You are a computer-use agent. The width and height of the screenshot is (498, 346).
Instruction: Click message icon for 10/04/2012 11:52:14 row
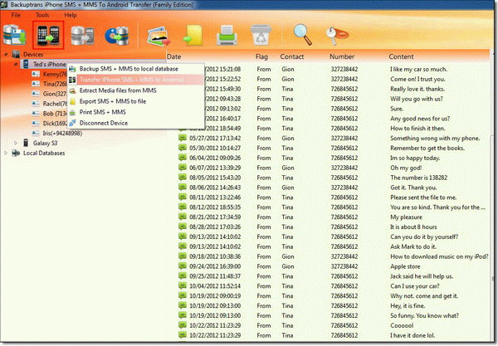182,285
